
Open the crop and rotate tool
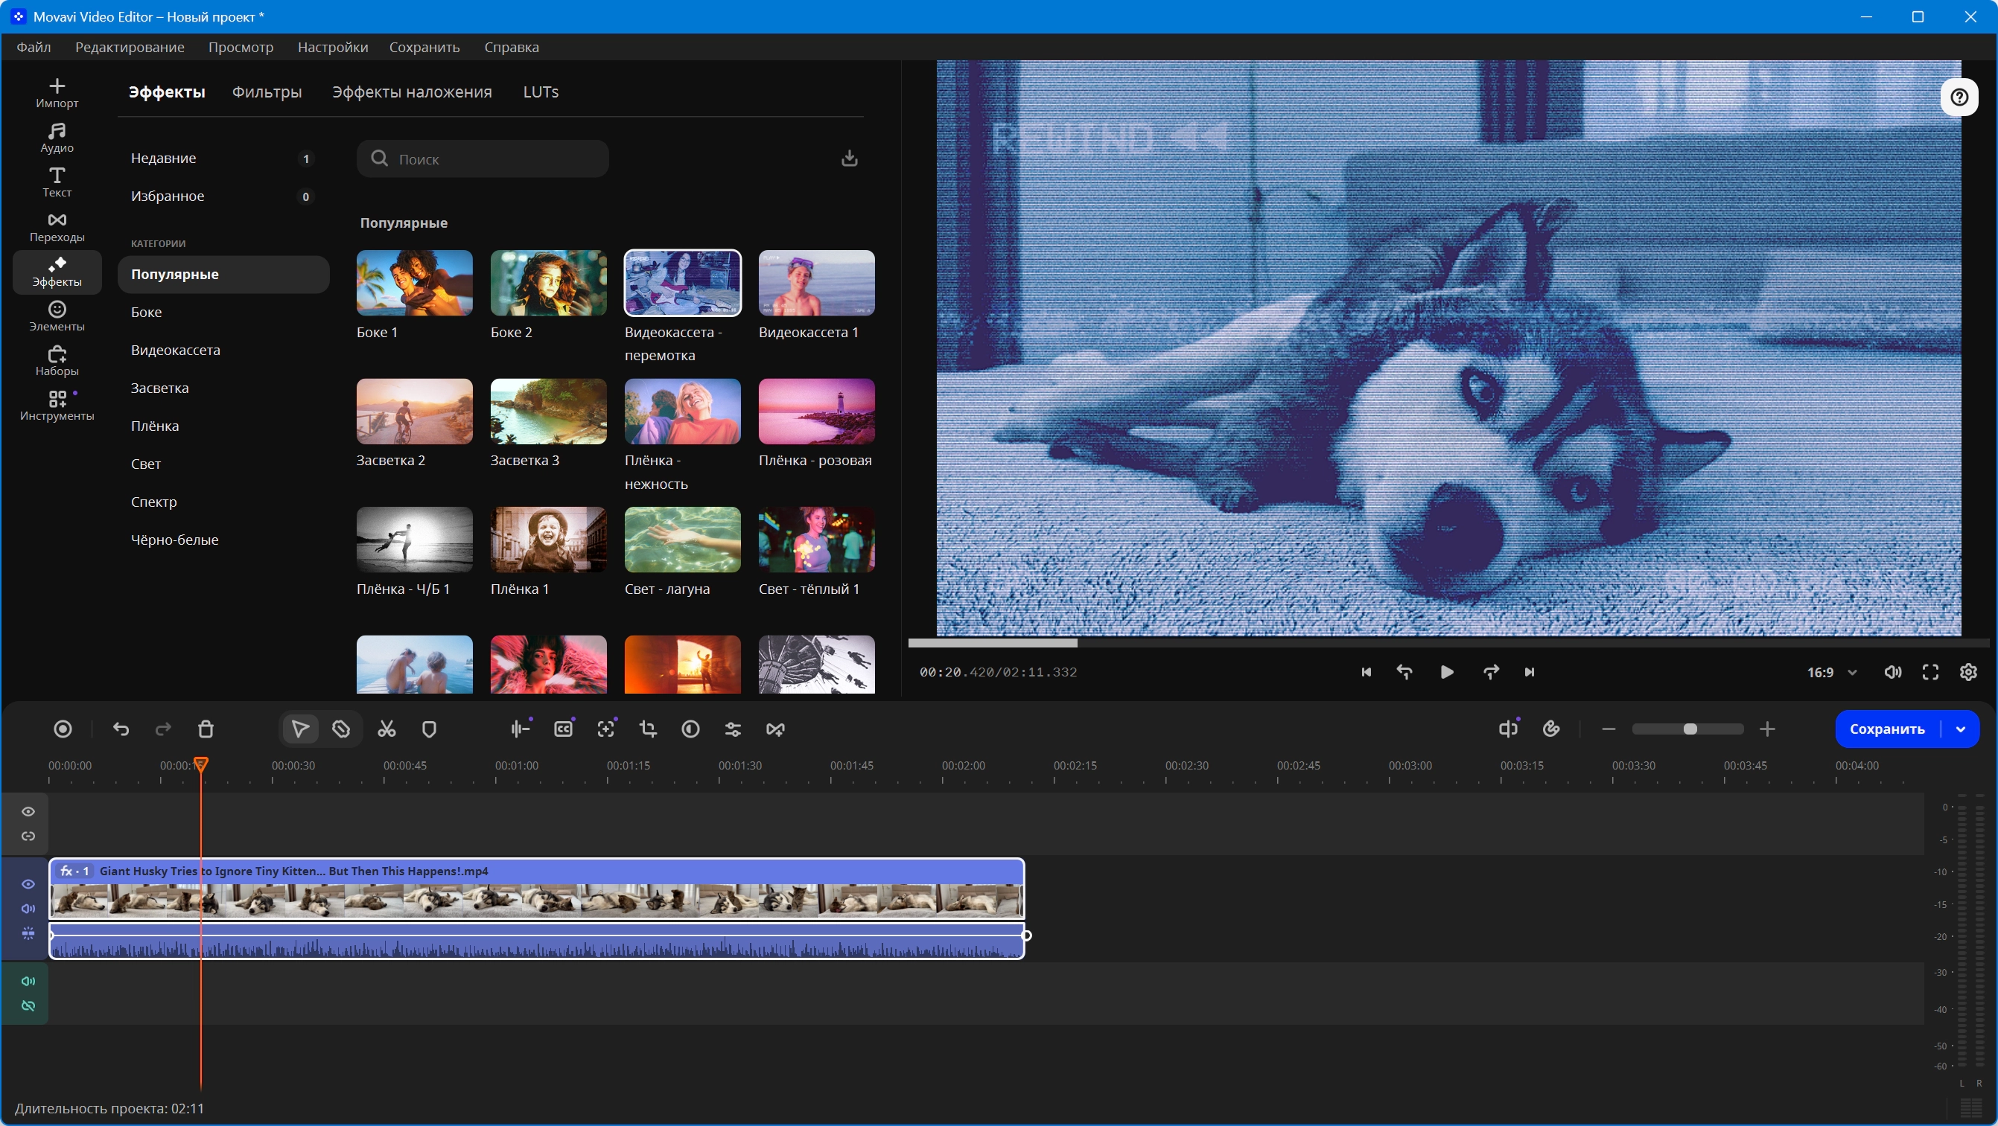(x=648, y=729)
